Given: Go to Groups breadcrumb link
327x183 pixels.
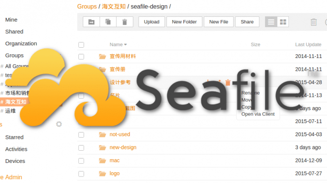Looking at the screenshot, I should [x=87, y=7].
